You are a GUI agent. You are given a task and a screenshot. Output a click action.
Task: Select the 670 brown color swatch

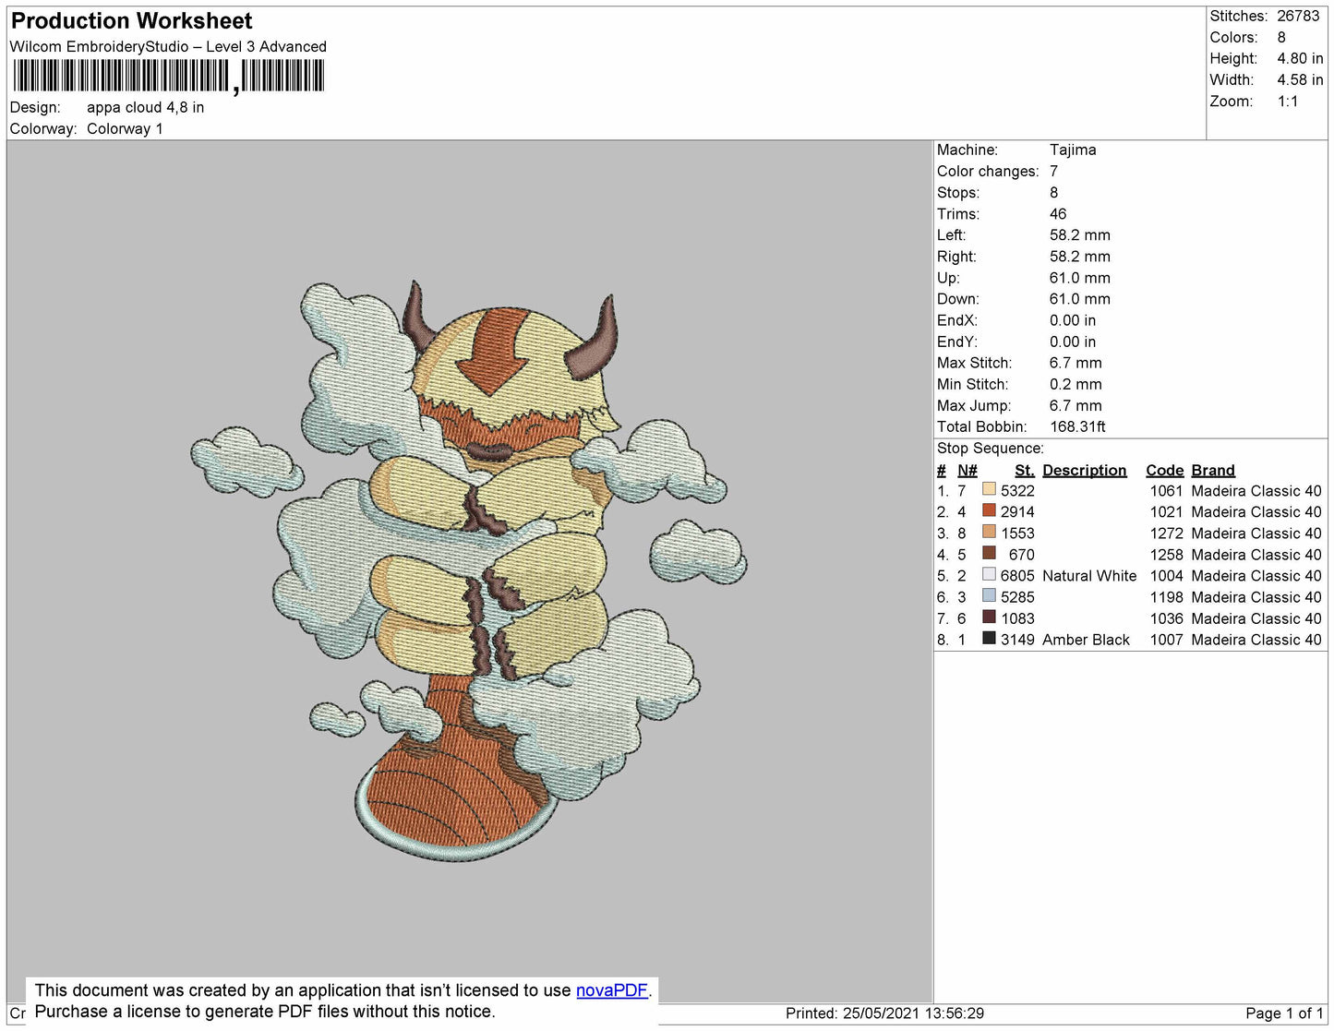coord(989,553)
